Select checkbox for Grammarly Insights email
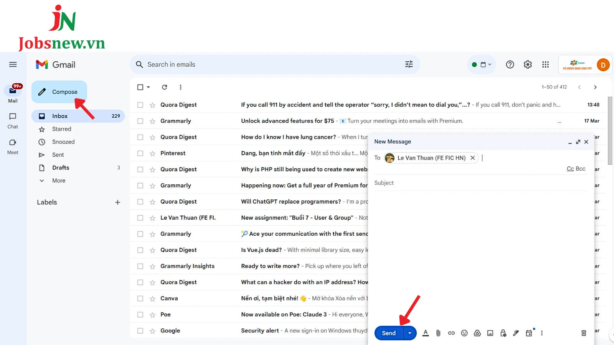Viewport: 614px width, 345px height. click(140, 266)
